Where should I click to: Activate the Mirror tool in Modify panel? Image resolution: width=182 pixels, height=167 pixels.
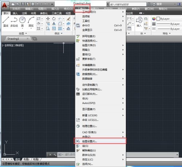click(54, 23)
